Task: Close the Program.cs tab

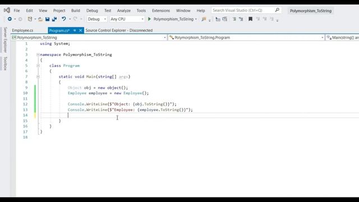Action: 81,30
